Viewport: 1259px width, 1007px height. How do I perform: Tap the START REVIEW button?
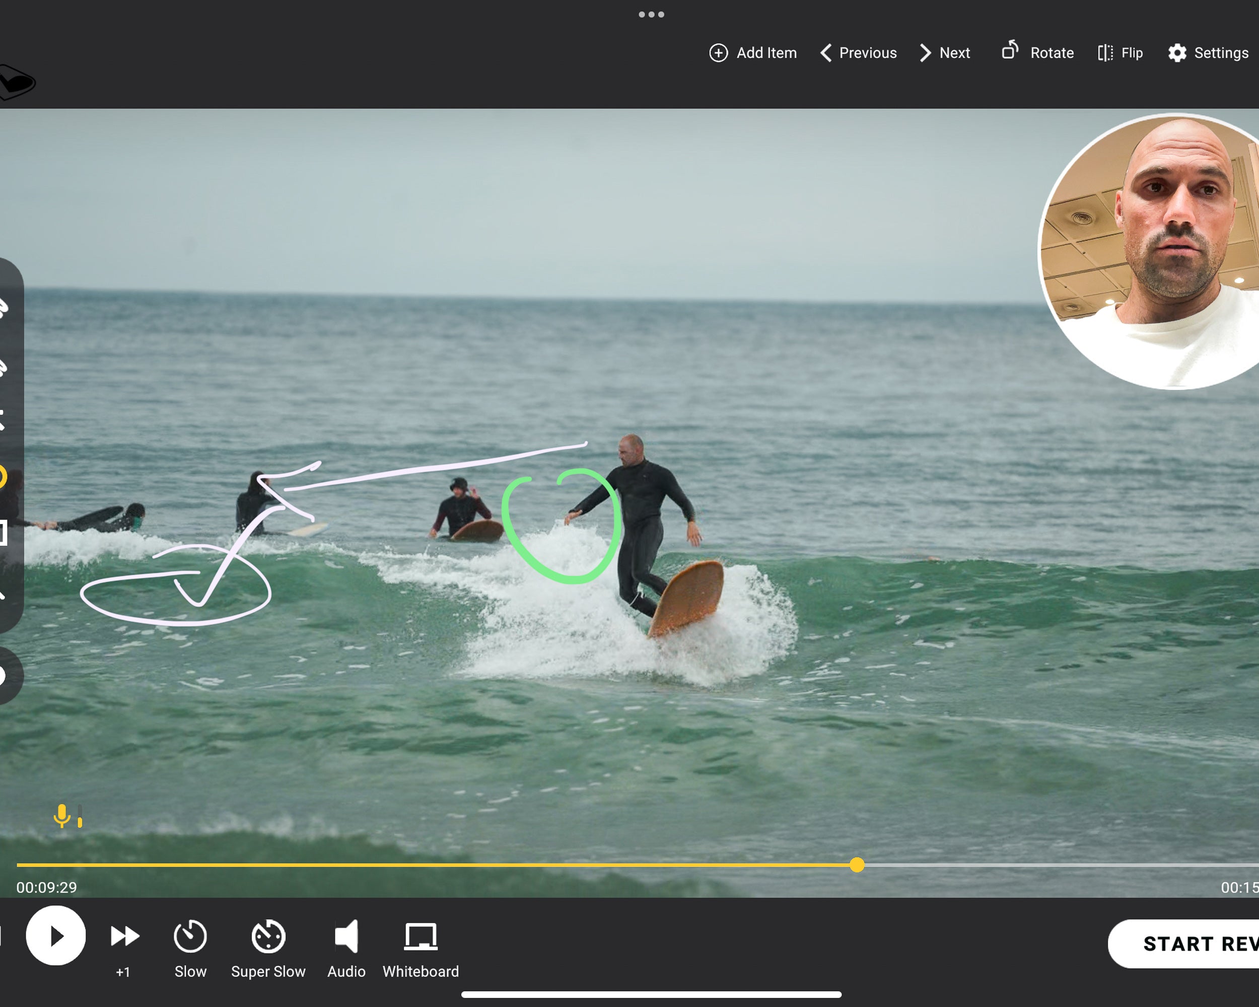(1183, 944)
